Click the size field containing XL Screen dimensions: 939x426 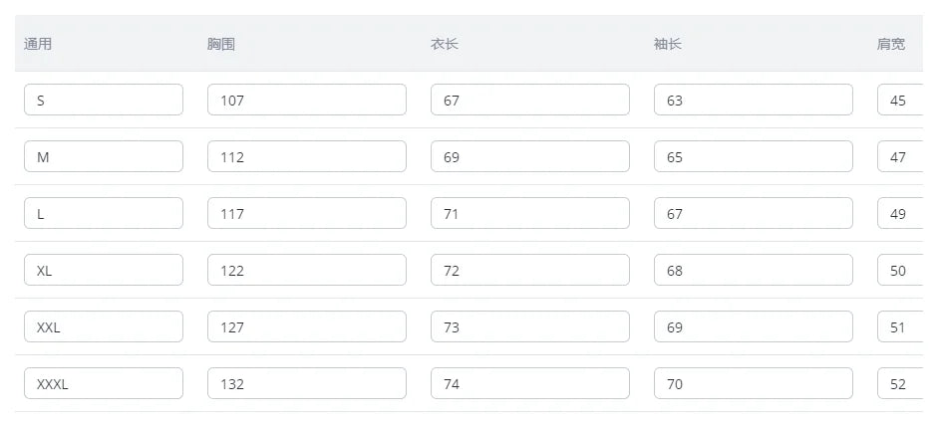click(x=103, y=270)
